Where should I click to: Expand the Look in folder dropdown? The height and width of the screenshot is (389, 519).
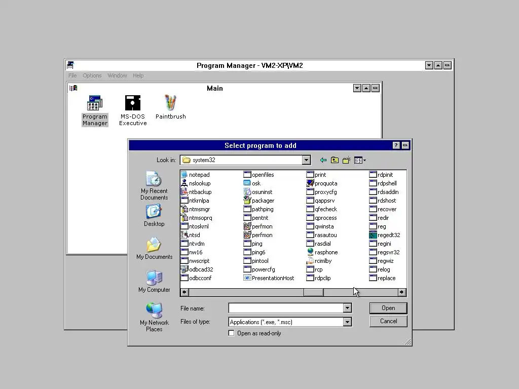coord(306,160)
